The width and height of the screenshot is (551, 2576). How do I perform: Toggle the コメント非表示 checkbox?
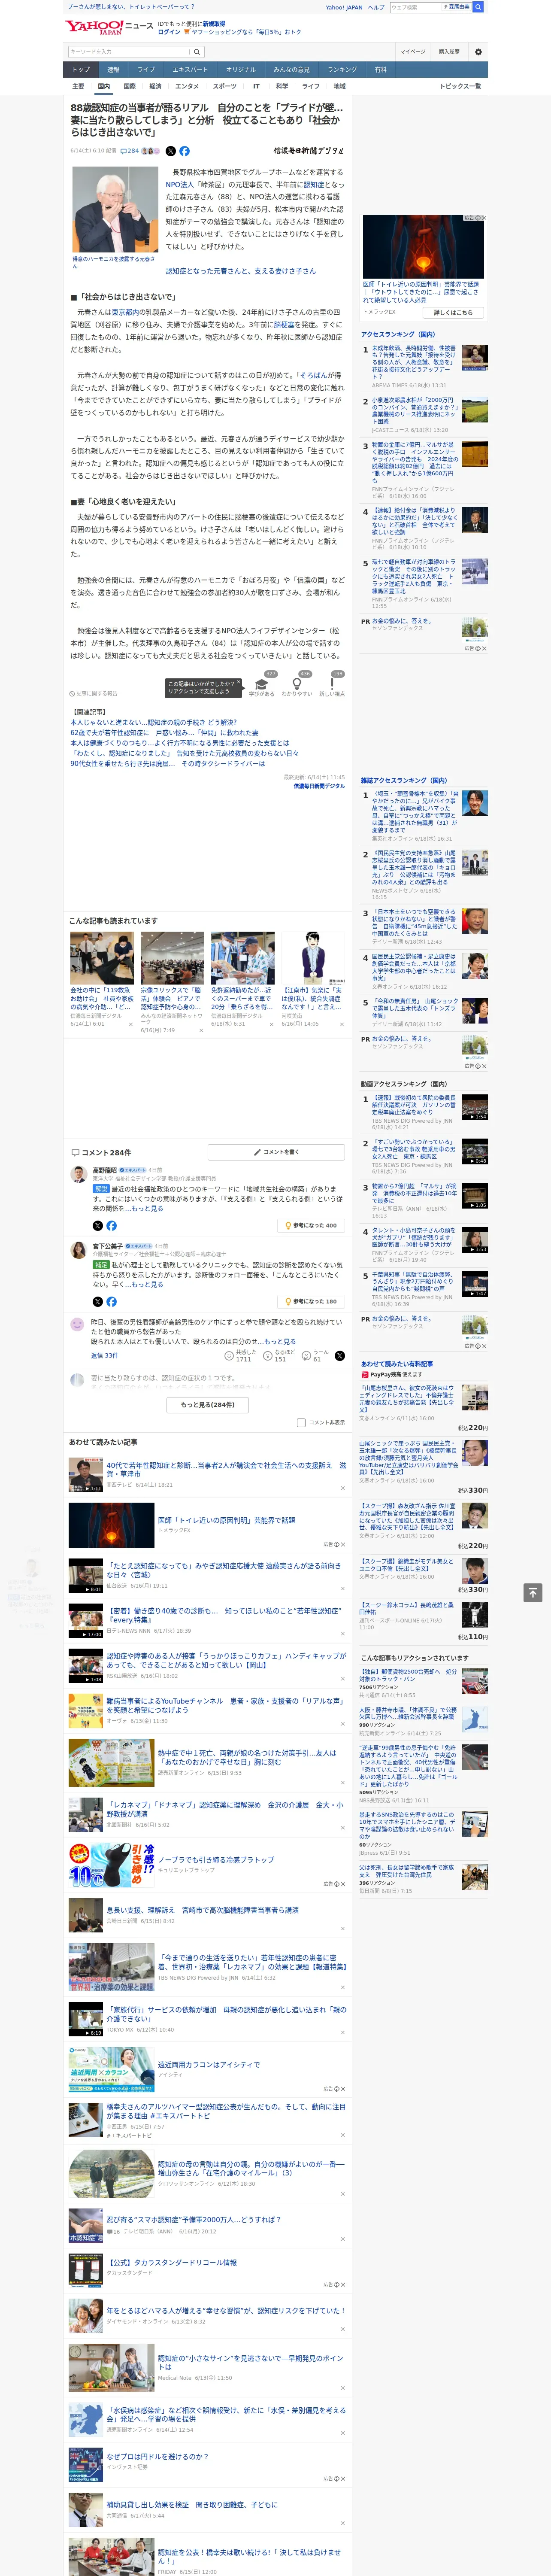click(x=301, y=1422)
